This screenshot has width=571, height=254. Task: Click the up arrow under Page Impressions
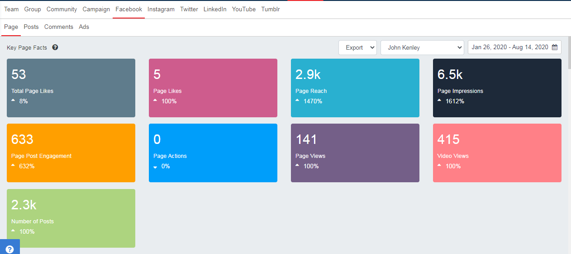coord(439,101)
